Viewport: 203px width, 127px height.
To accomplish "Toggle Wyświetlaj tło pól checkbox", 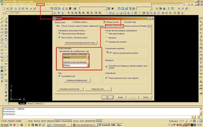I will tap(59, 76).
